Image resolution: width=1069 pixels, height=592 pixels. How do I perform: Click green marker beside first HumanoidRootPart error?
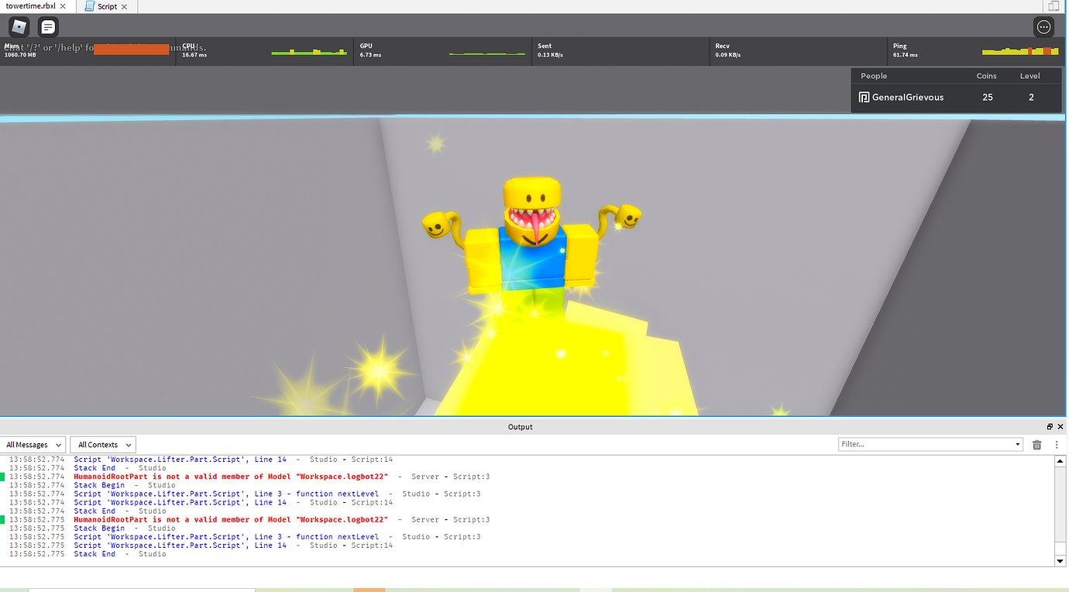pos(2,477)
